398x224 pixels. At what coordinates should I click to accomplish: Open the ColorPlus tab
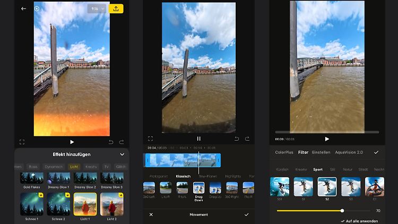[x=284, y=152]
